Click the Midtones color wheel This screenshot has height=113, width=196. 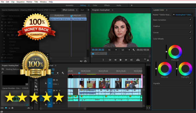pos(175,52)
